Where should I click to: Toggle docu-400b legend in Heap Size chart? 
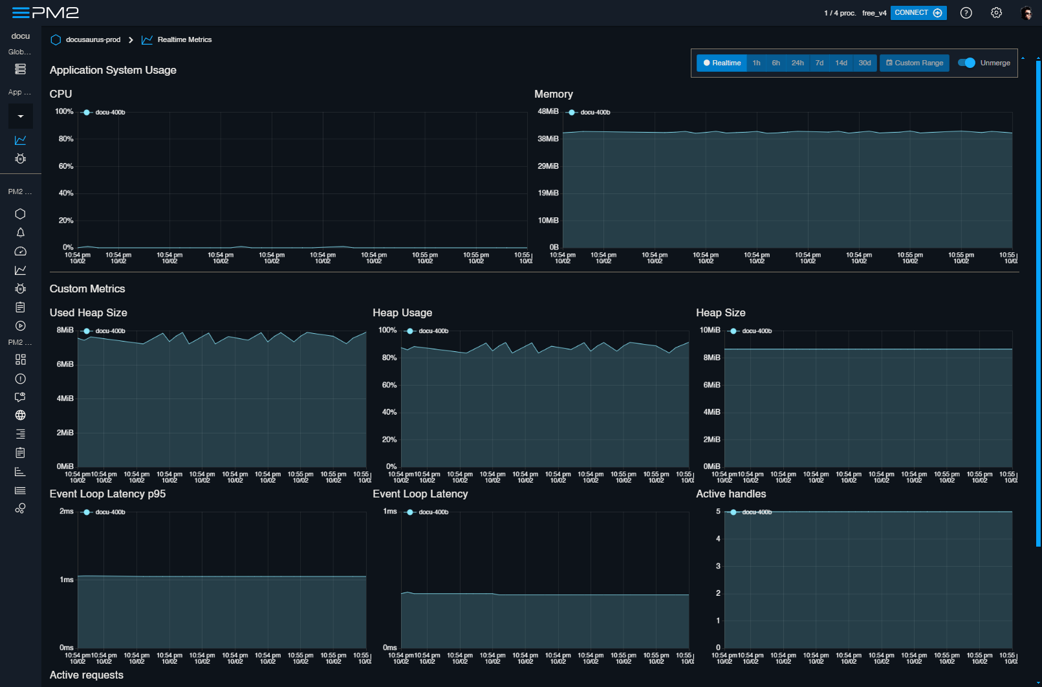[x=750, y=331]
